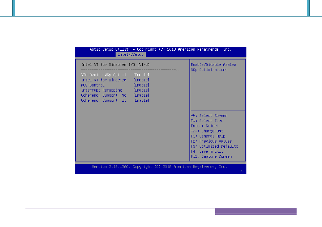The height and width of the screenshot is (227, 322).
Task: Select Coherency Support (Is item
Action: [x=104, y=101]
